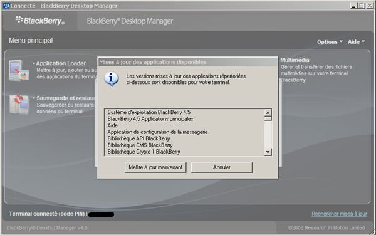Click Mettre à jour maintenant button
Screen dimensions: 376x235
point(155,167)
